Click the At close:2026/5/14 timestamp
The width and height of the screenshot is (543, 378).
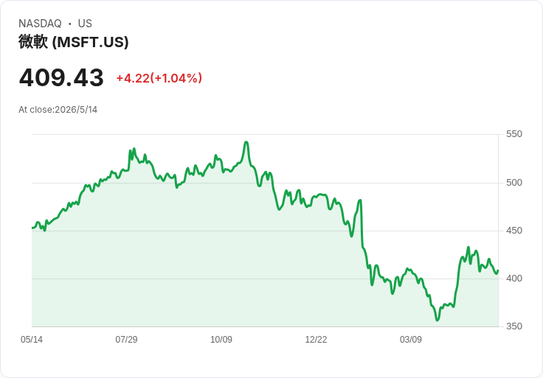[58, 110]
